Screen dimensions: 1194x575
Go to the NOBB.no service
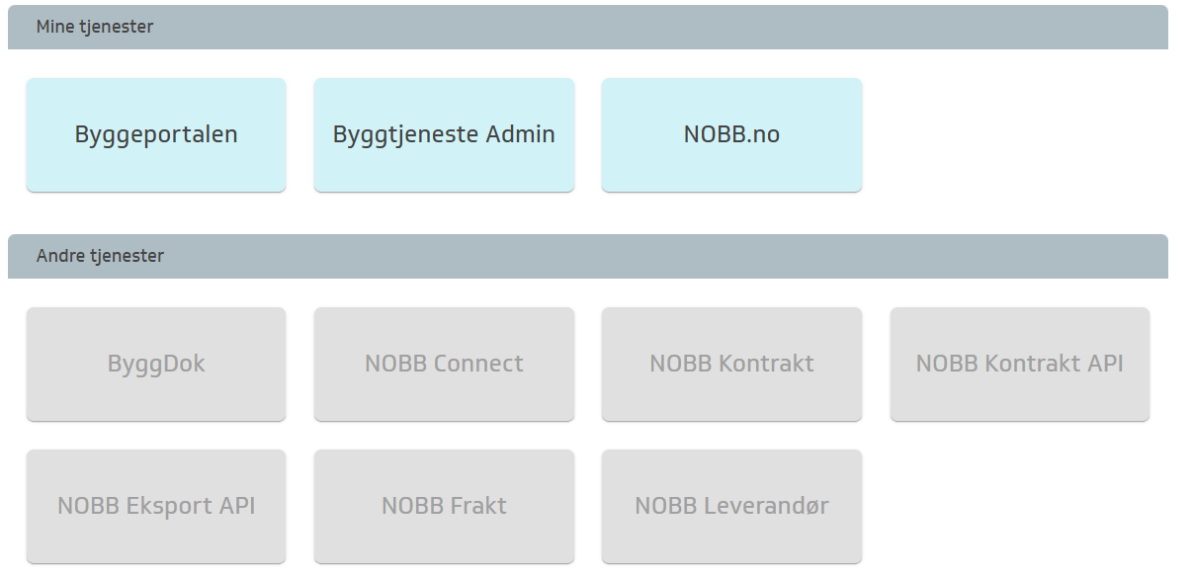coord(731,134)
